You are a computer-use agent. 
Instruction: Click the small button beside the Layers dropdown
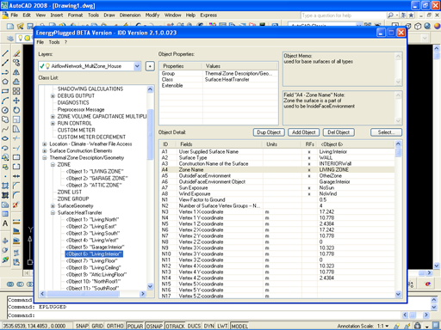(x=150, y=66)
